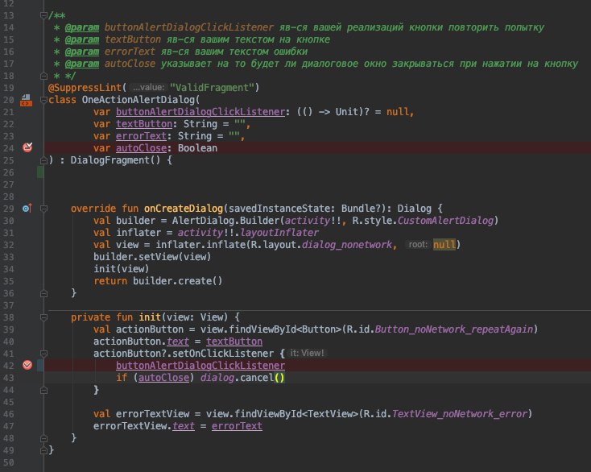Click the 'root:' parameter hint on line 32
Viewport: 591px width, 472px height.
(x=418, y=244)
